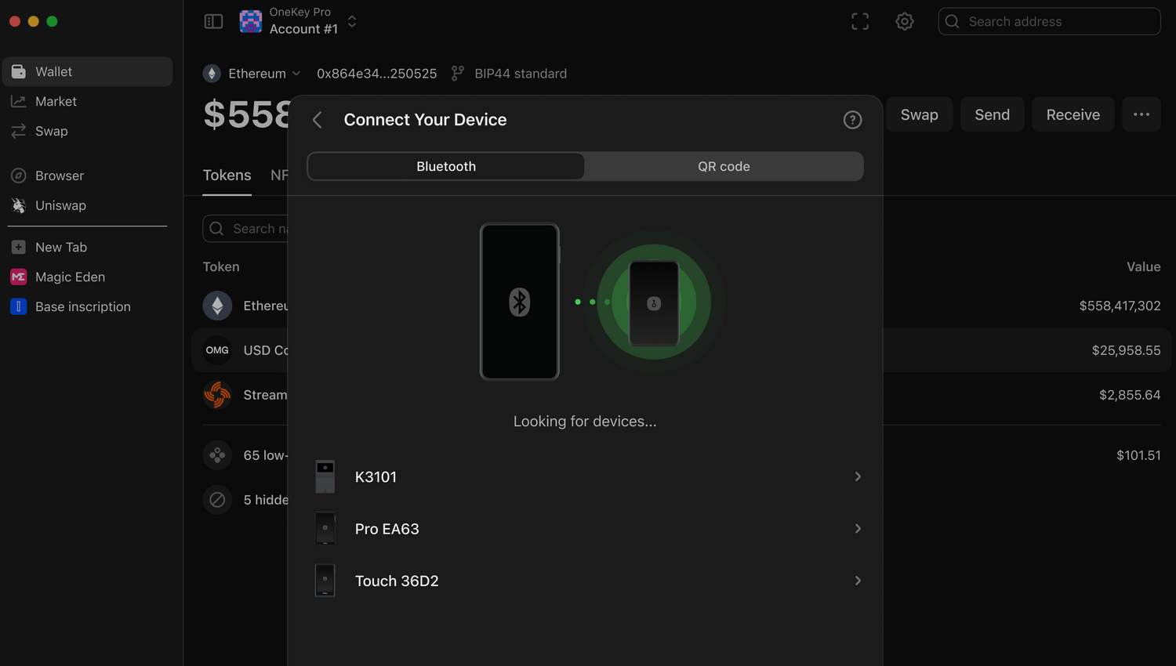Open Swap in the sidebar
The height and width of the screenshot is (666, 1176).
(x=87, y=131)
